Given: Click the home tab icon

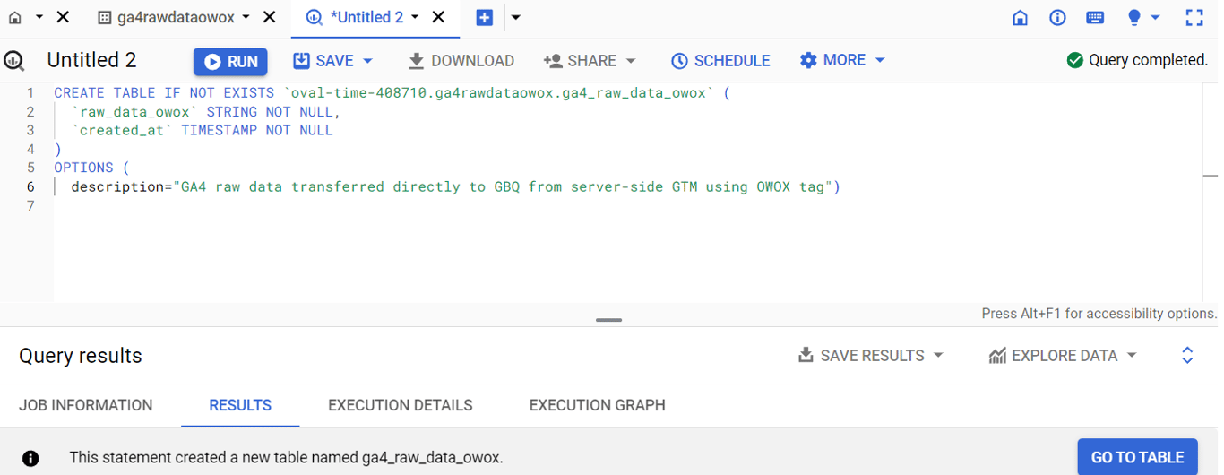Looking at the screenshot, I should pos(15,17).
